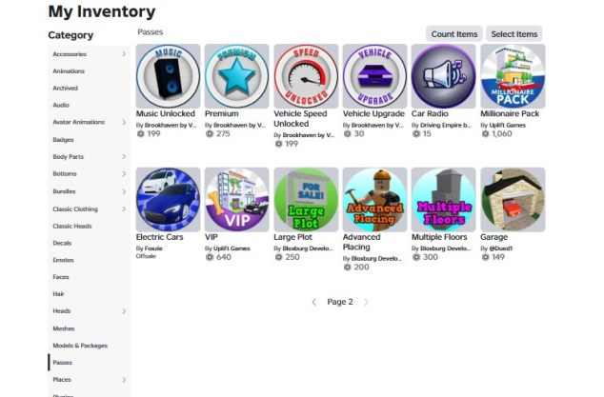The height and width of the screenshot is (397, 604).
Task: Open the Large Plot pass thumbnail
Action: click(x=306, y=200)
